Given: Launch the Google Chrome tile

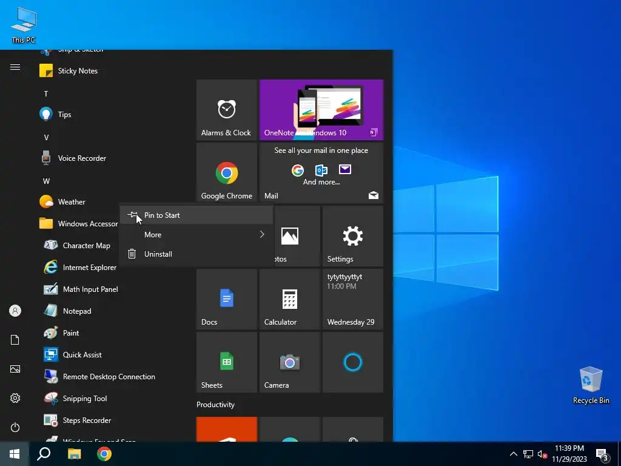Looking at the screenshot, I should point(227,173).
